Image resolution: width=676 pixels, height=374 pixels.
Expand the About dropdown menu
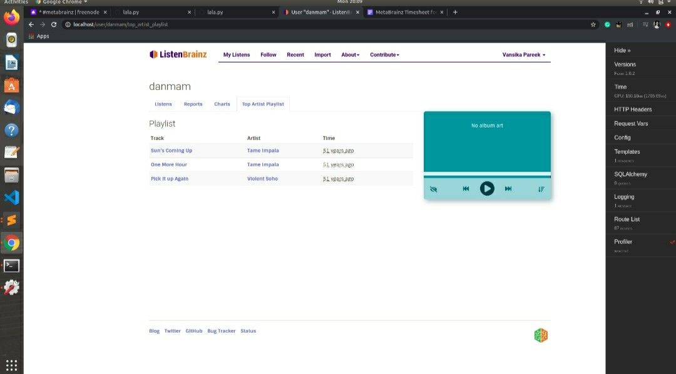click(350, 54)
